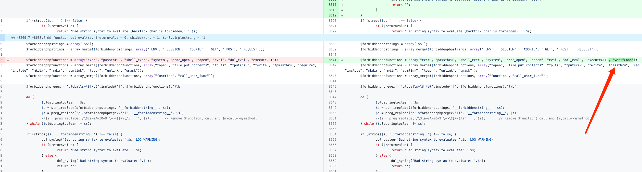Viewport: 642px width, 172px height.
Task: Click line number 8639
Action: [332, 49]
